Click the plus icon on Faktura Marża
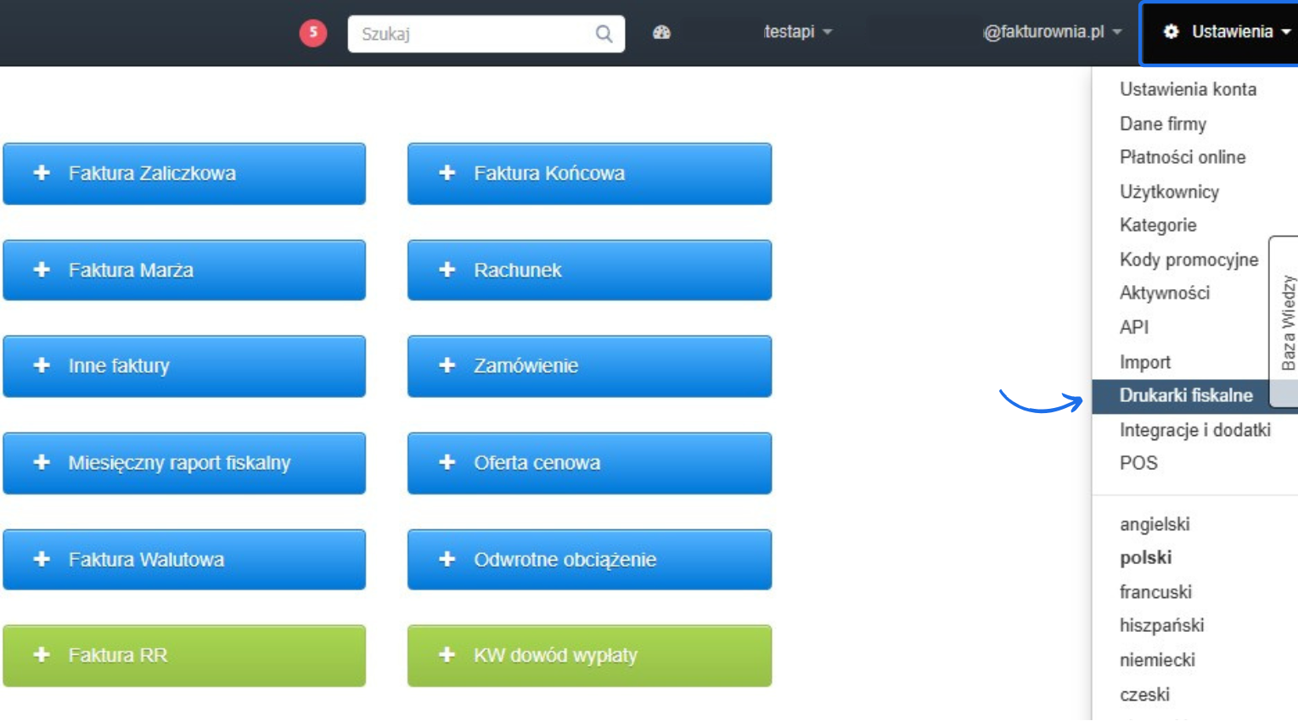 41,270
